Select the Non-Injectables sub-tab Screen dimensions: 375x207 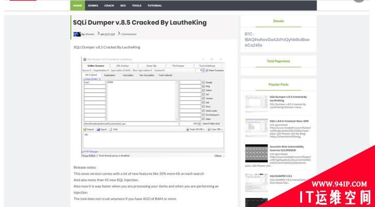click(147, 75)
